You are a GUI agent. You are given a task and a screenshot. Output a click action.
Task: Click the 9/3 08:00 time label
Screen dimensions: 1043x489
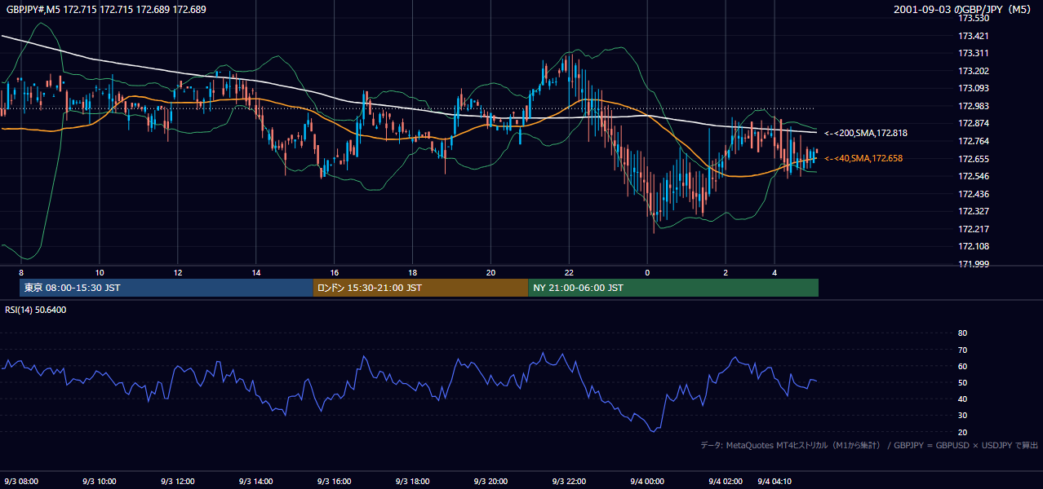[x=21, y=482]
